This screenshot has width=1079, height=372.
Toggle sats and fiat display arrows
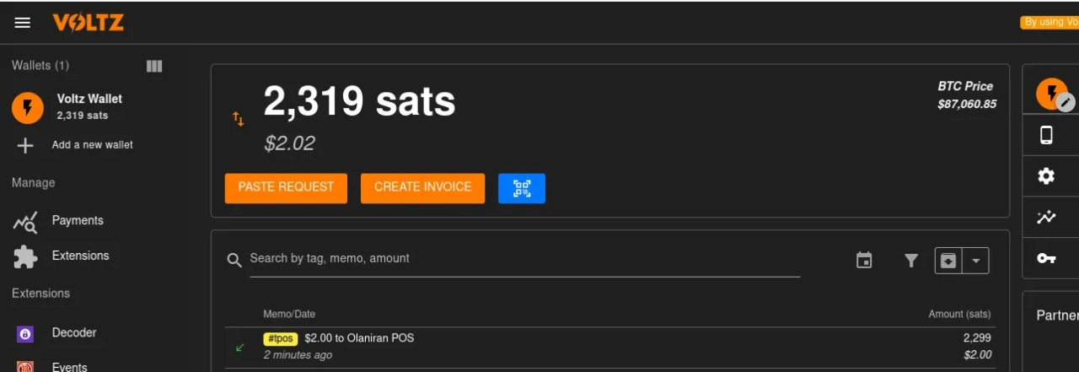(x=239, y=120)
